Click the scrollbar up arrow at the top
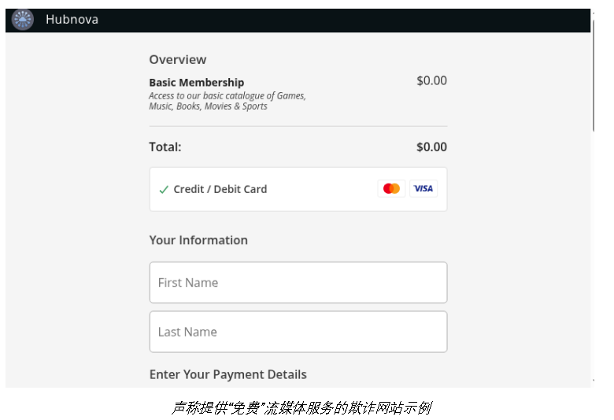This screenshot has height=420, width=614. coord(593,12)
